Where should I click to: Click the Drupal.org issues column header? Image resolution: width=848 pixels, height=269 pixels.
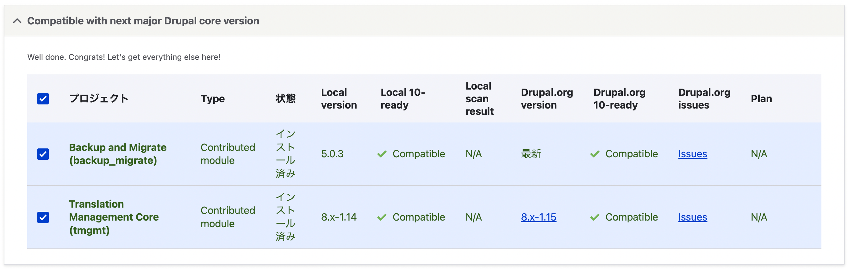tap(704, 98)
